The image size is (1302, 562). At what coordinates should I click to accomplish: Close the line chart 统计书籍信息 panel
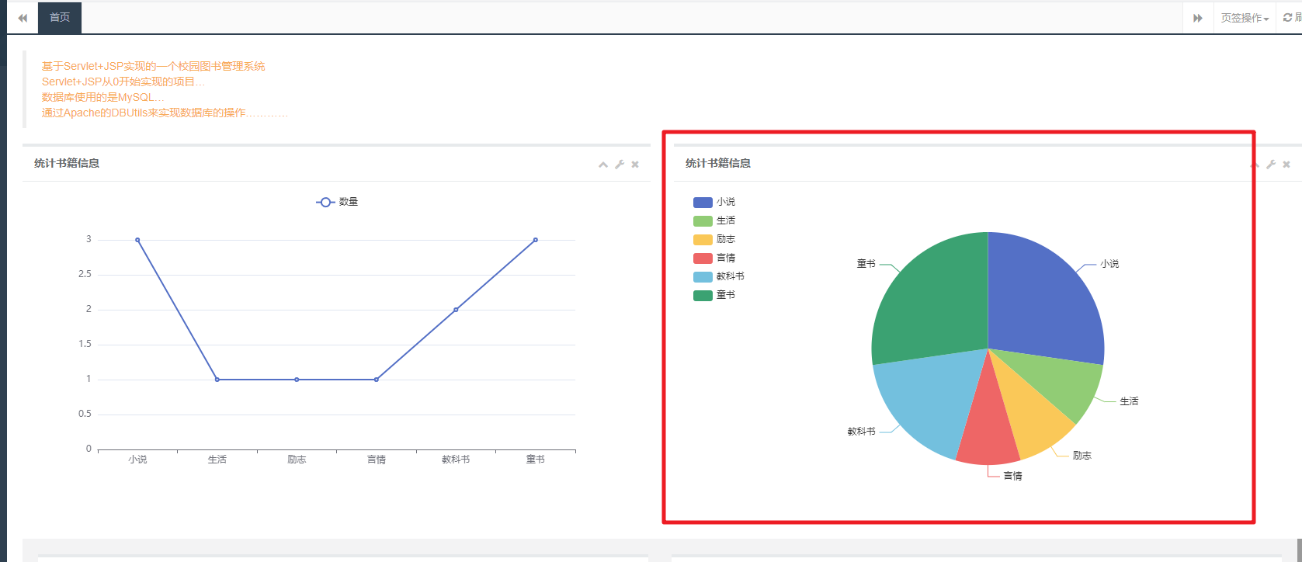pyautogui.click(x=635, y=165)
